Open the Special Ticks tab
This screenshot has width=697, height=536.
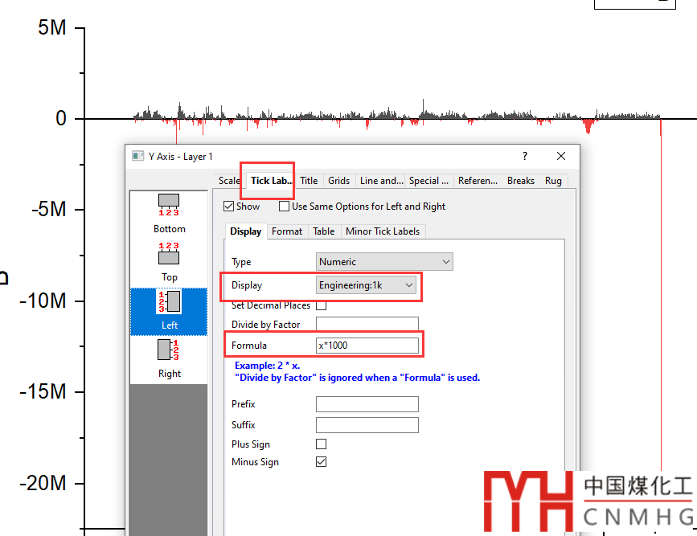tap(429, 181)
